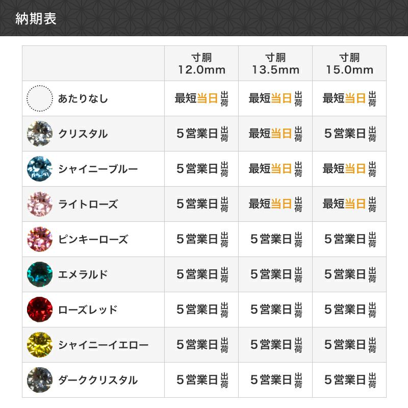The width and height of the screenshot is (408, 408).
Task: Click the Shiny Blue gem icon
Action: pyautogui.click(x=40, y=169)
